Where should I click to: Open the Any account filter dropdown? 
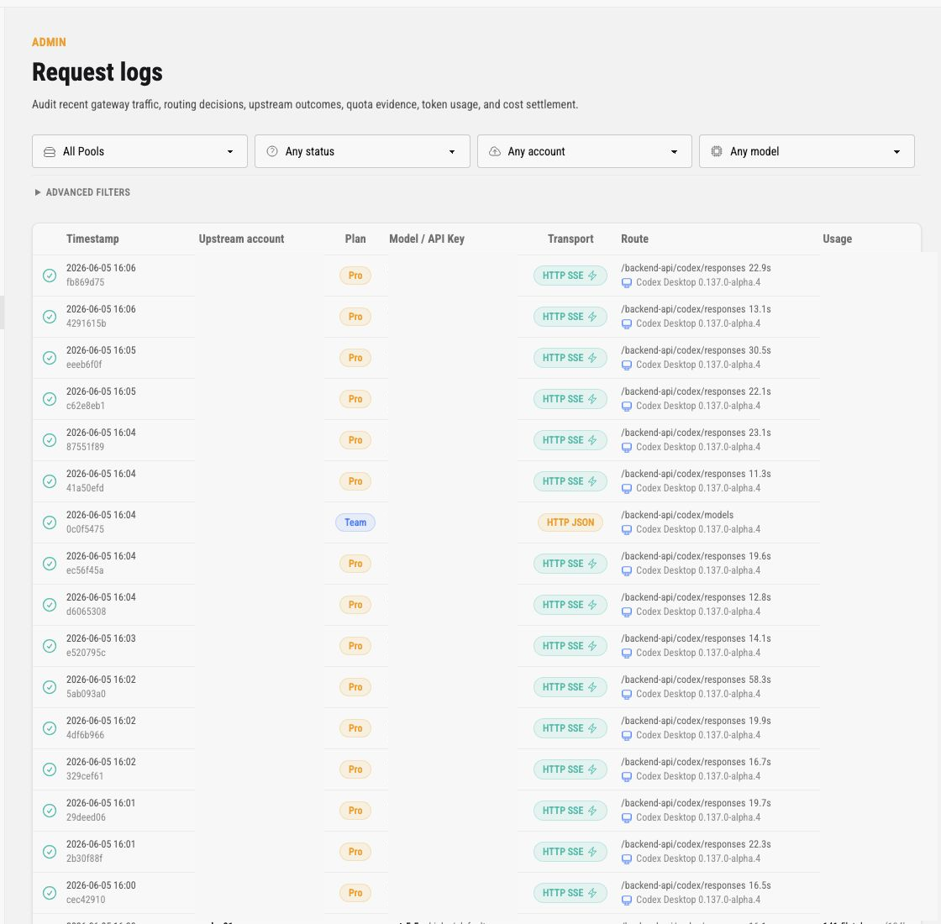tap(585, 151)
